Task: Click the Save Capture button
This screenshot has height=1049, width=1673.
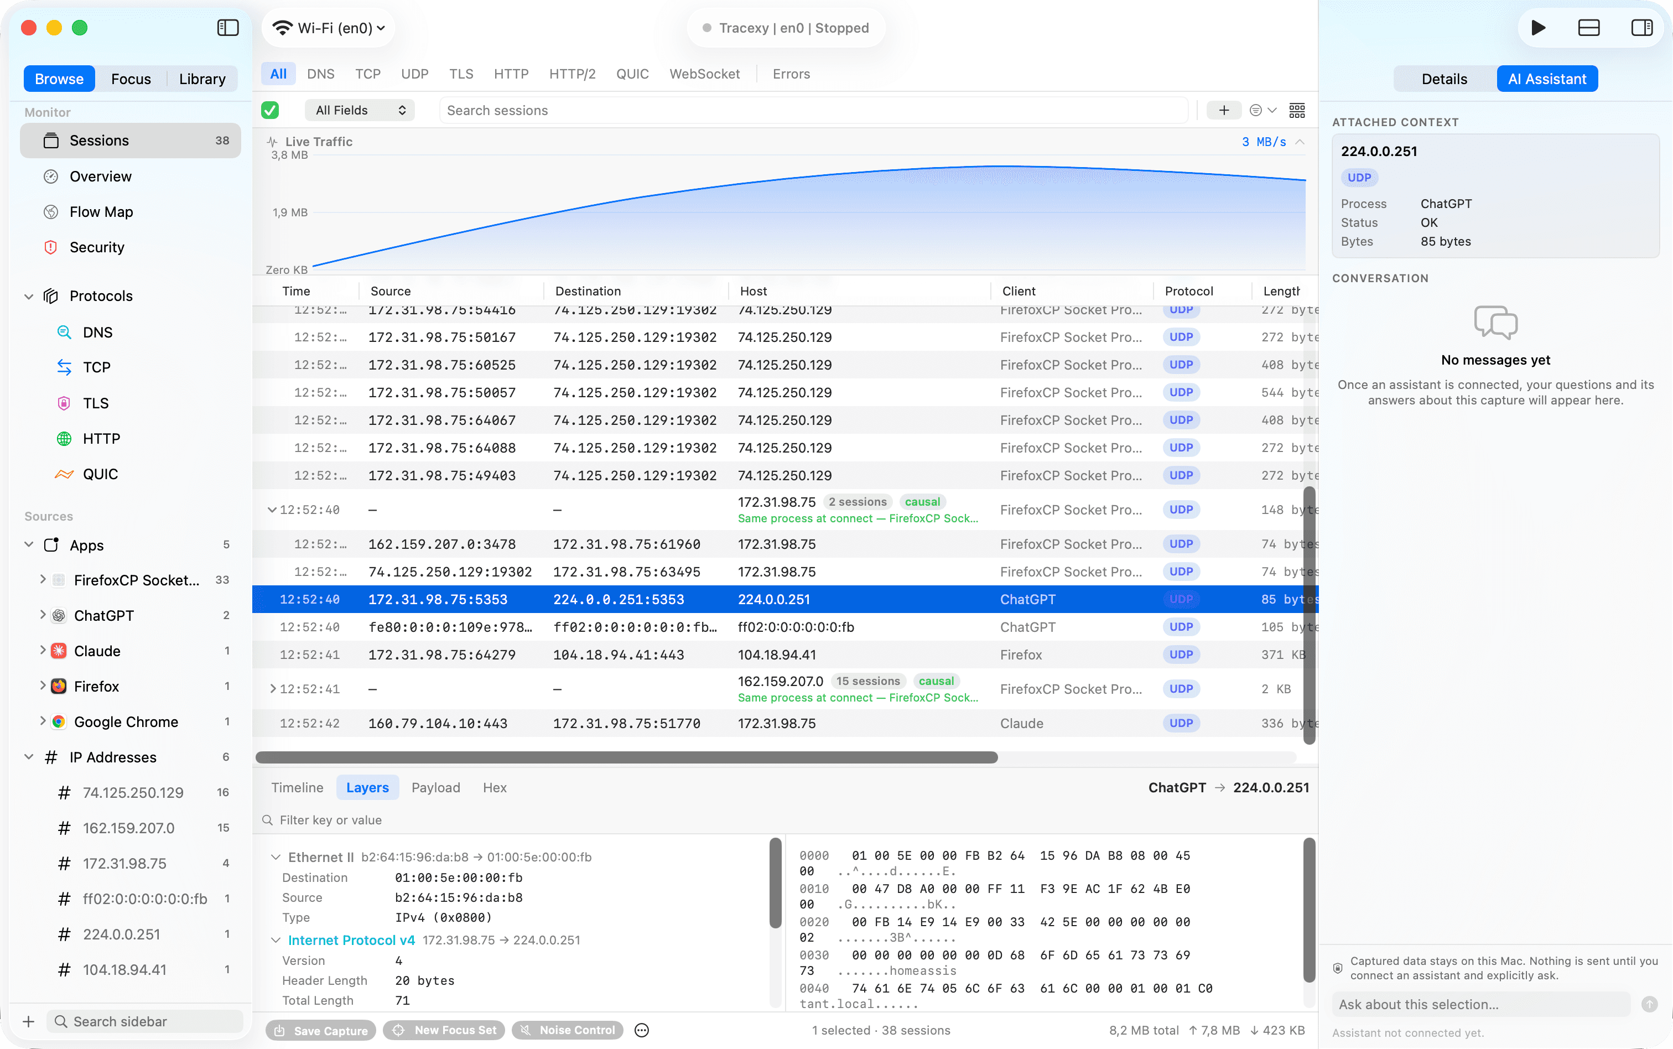Action: tap(321, 1030)
